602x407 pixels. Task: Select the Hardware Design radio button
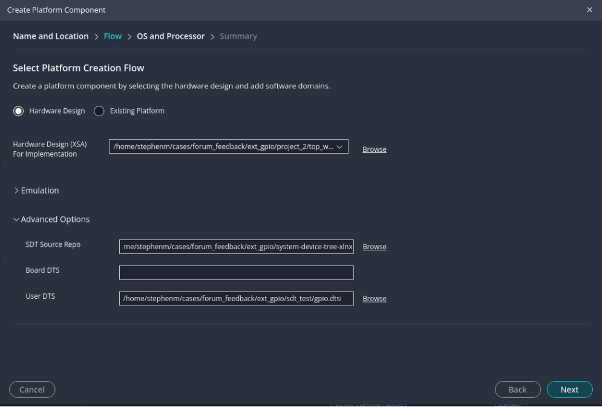(19, 111)
